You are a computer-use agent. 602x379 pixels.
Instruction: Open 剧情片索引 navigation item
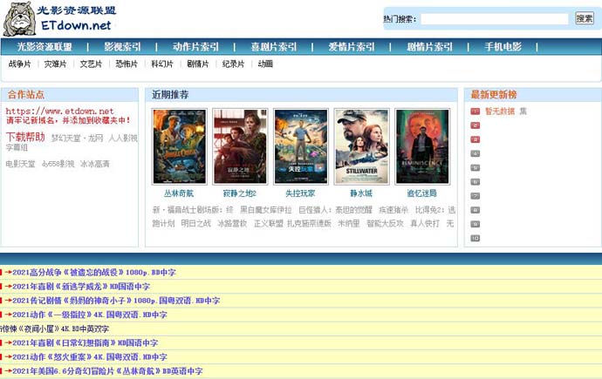tap(429, 47)
